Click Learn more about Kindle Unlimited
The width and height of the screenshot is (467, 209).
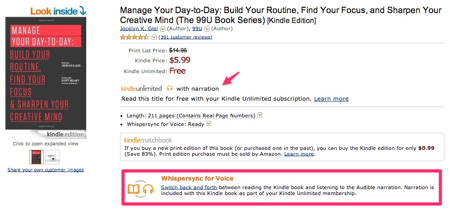pyautogui.click(x=331, y=98)
